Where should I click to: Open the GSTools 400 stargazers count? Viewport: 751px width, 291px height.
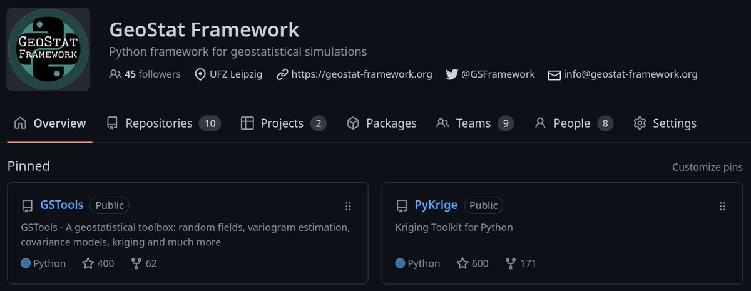click(106, 263)
